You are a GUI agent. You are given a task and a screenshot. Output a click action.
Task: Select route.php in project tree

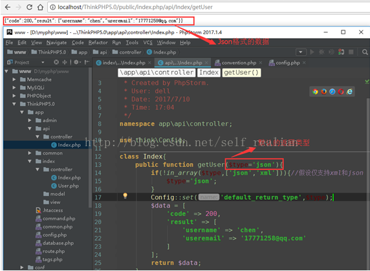point(50,251)
